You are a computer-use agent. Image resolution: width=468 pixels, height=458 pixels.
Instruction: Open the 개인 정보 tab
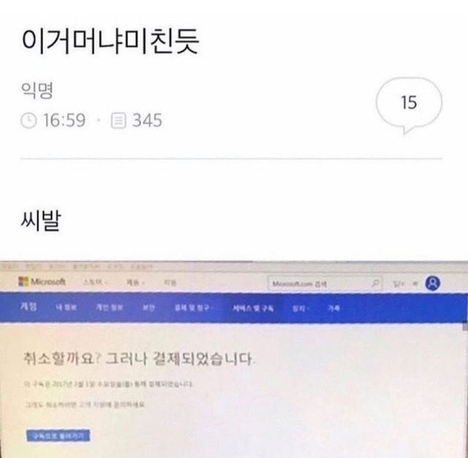tap(109, 307)
